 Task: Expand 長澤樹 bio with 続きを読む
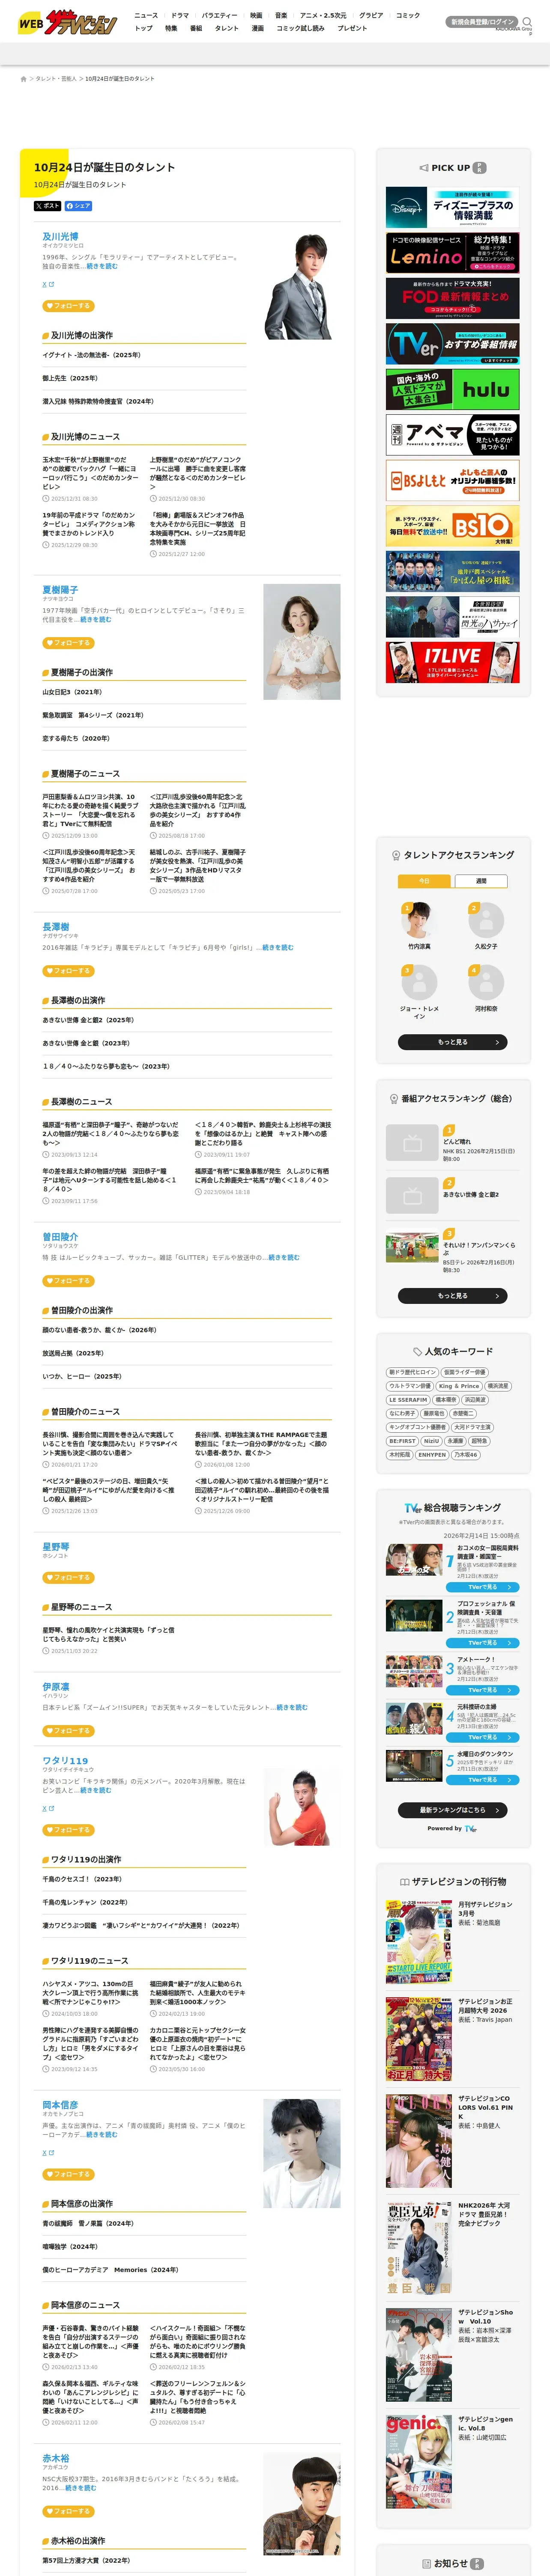278,947
